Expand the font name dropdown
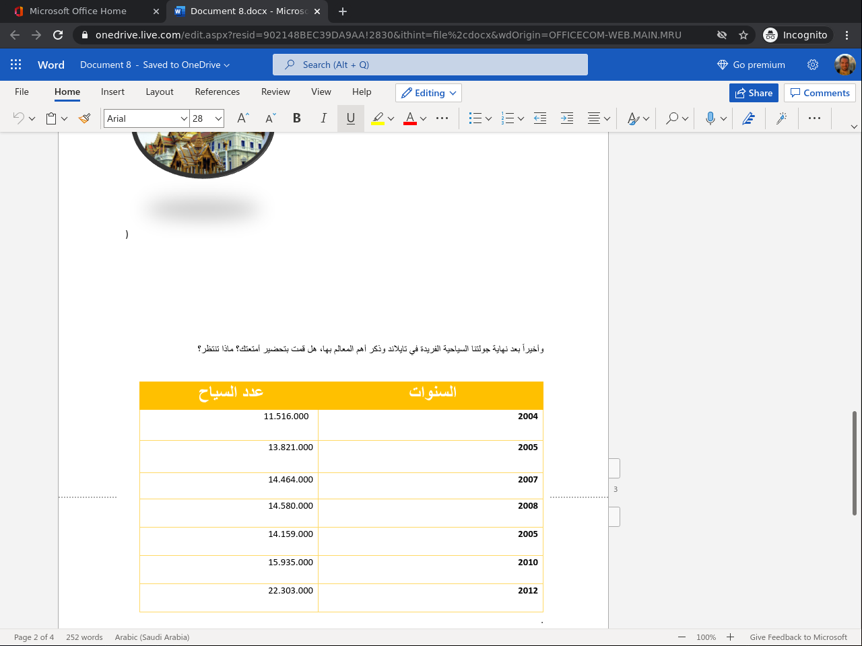Viewport: 862px width, 646px height. coord(184,118)
